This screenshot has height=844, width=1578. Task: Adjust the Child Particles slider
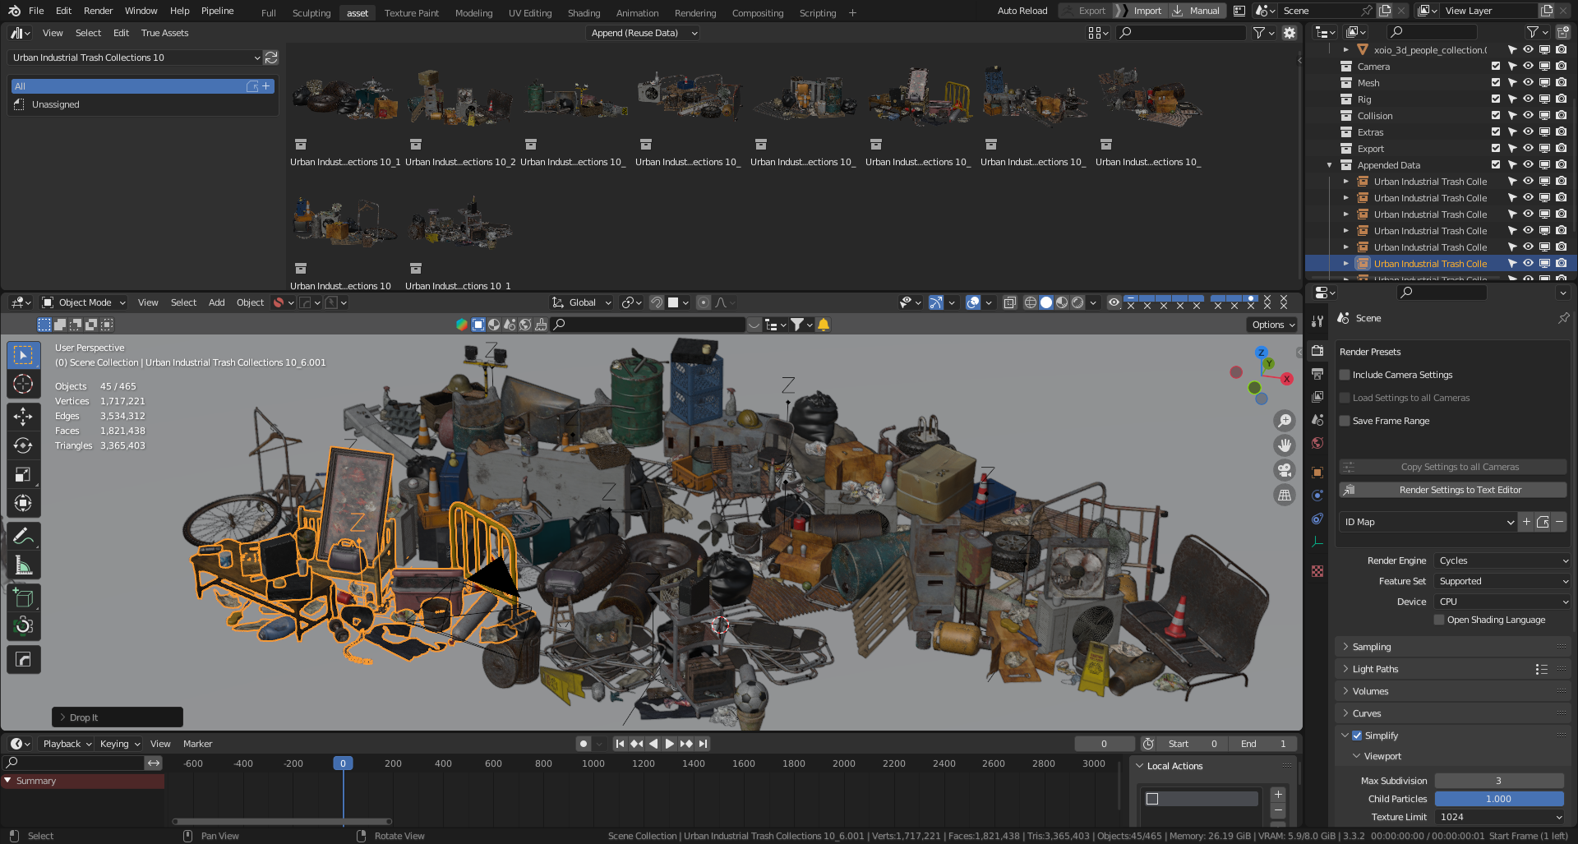(1499, 799)
